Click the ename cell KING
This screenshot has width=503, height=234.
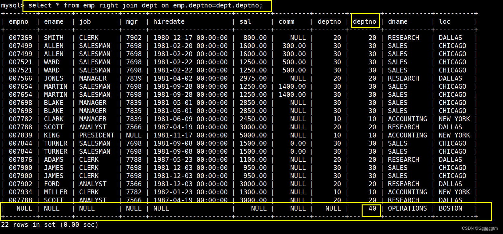(52, 135)
